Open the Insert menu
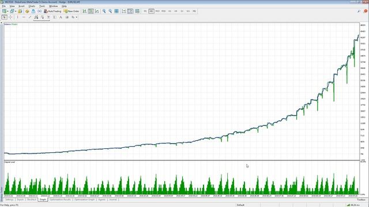The height and width of the screenshot is (207, 369). point(21,6)
